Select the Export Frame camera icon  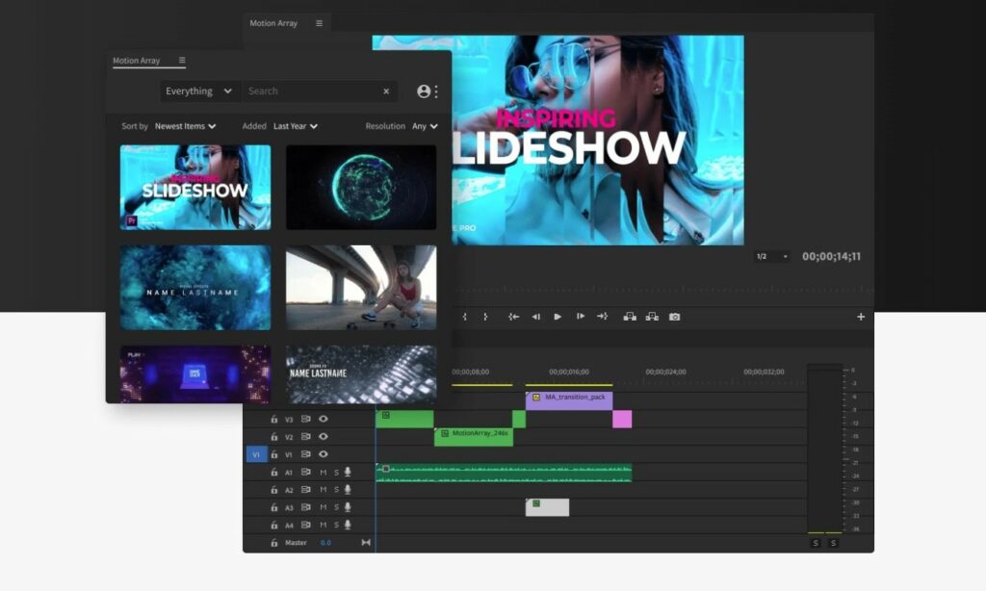point(674,316)
